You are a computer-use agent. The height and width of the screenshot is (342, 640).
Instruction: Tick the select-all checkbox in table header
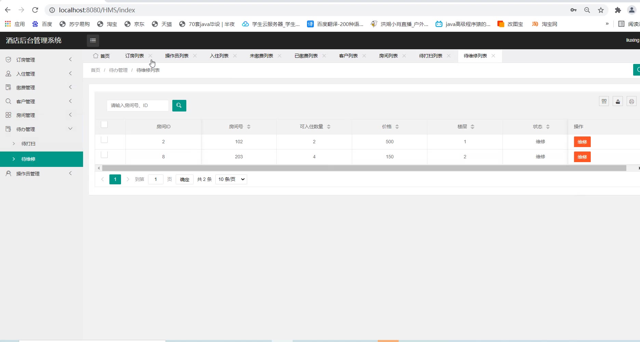104,124
